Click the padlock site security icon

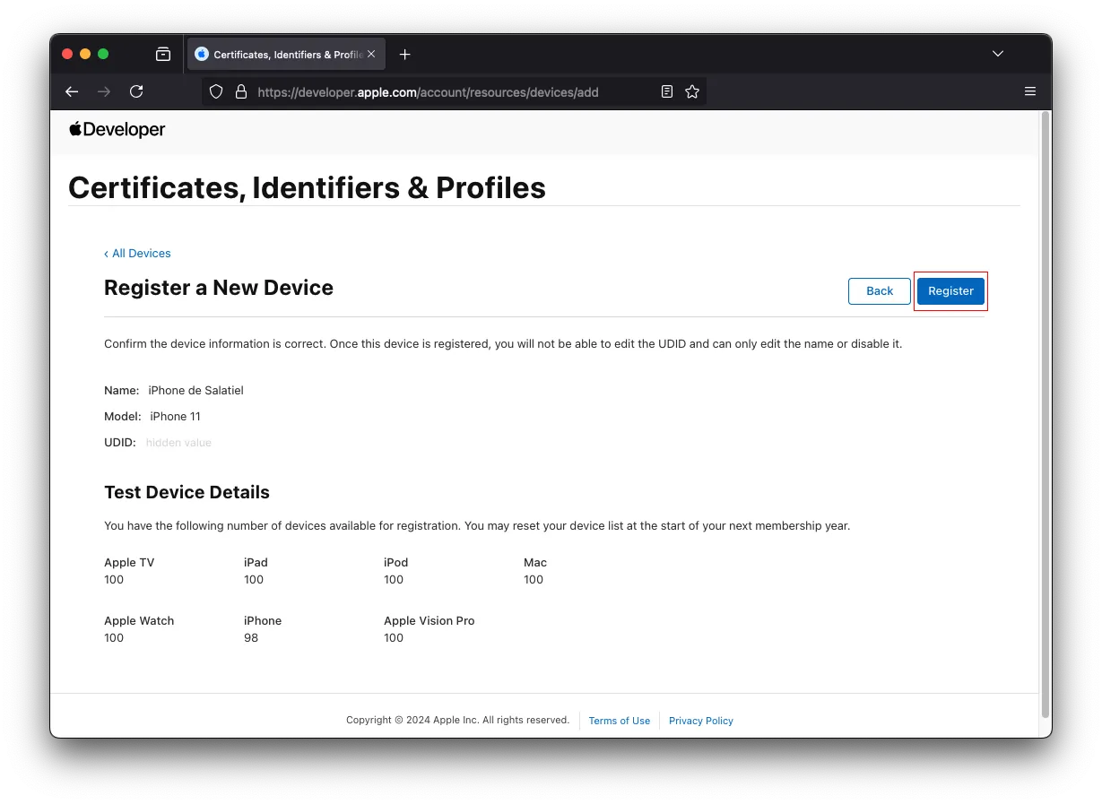[x=240, y=91]
